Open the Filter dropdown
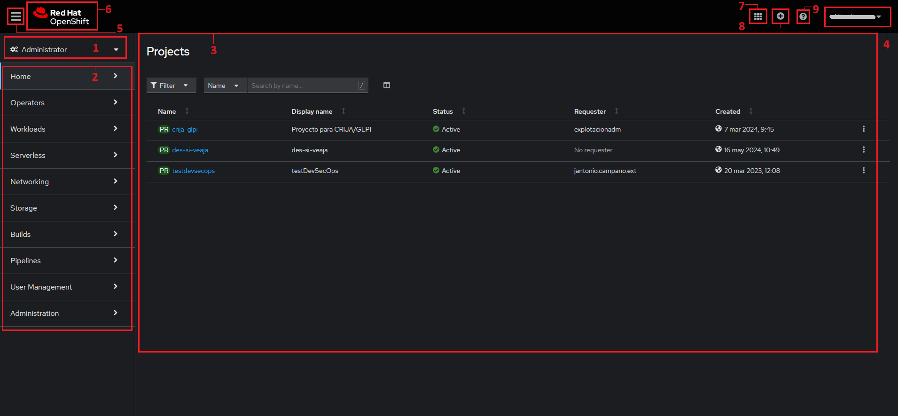Image resolution: width=898 pixels, height=416 pixels. [172, 86]
